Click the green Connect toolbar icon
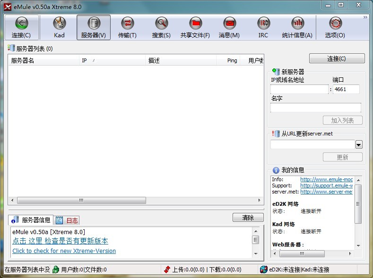 click(x=22, y=23)
